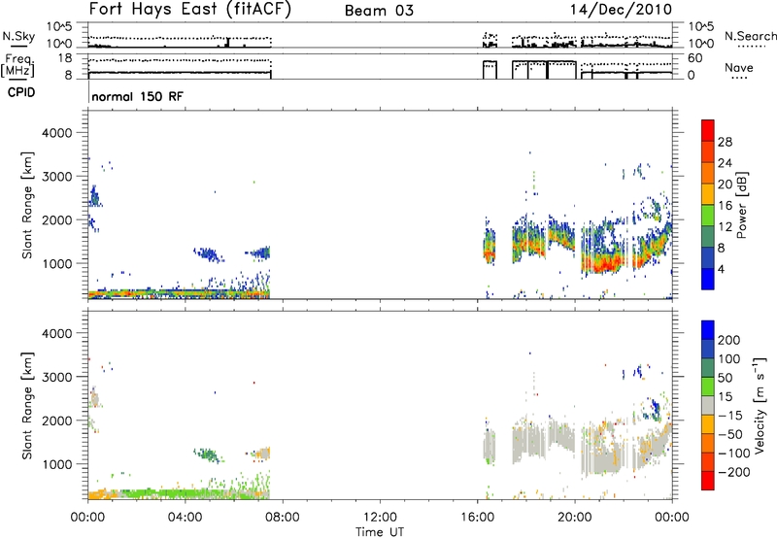The width and height of the screenshot is (777, 538).
Task: Click the "-15" Velocity colorbar tick label
Action: click(x=729, y=416)
